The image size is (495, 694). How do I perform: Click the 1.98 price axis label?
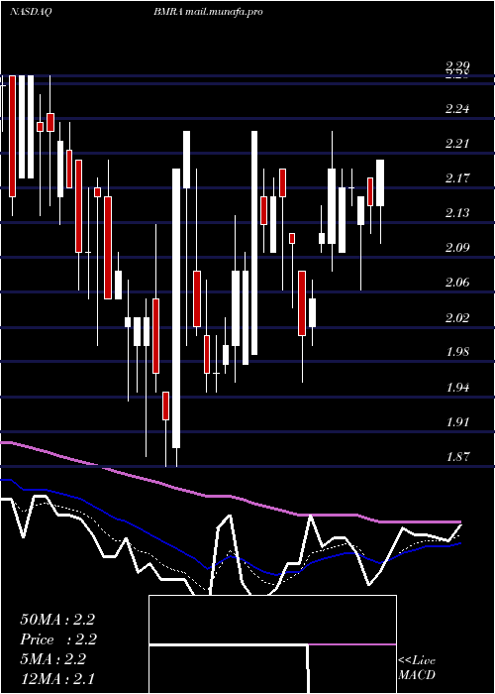coord(457,352)
